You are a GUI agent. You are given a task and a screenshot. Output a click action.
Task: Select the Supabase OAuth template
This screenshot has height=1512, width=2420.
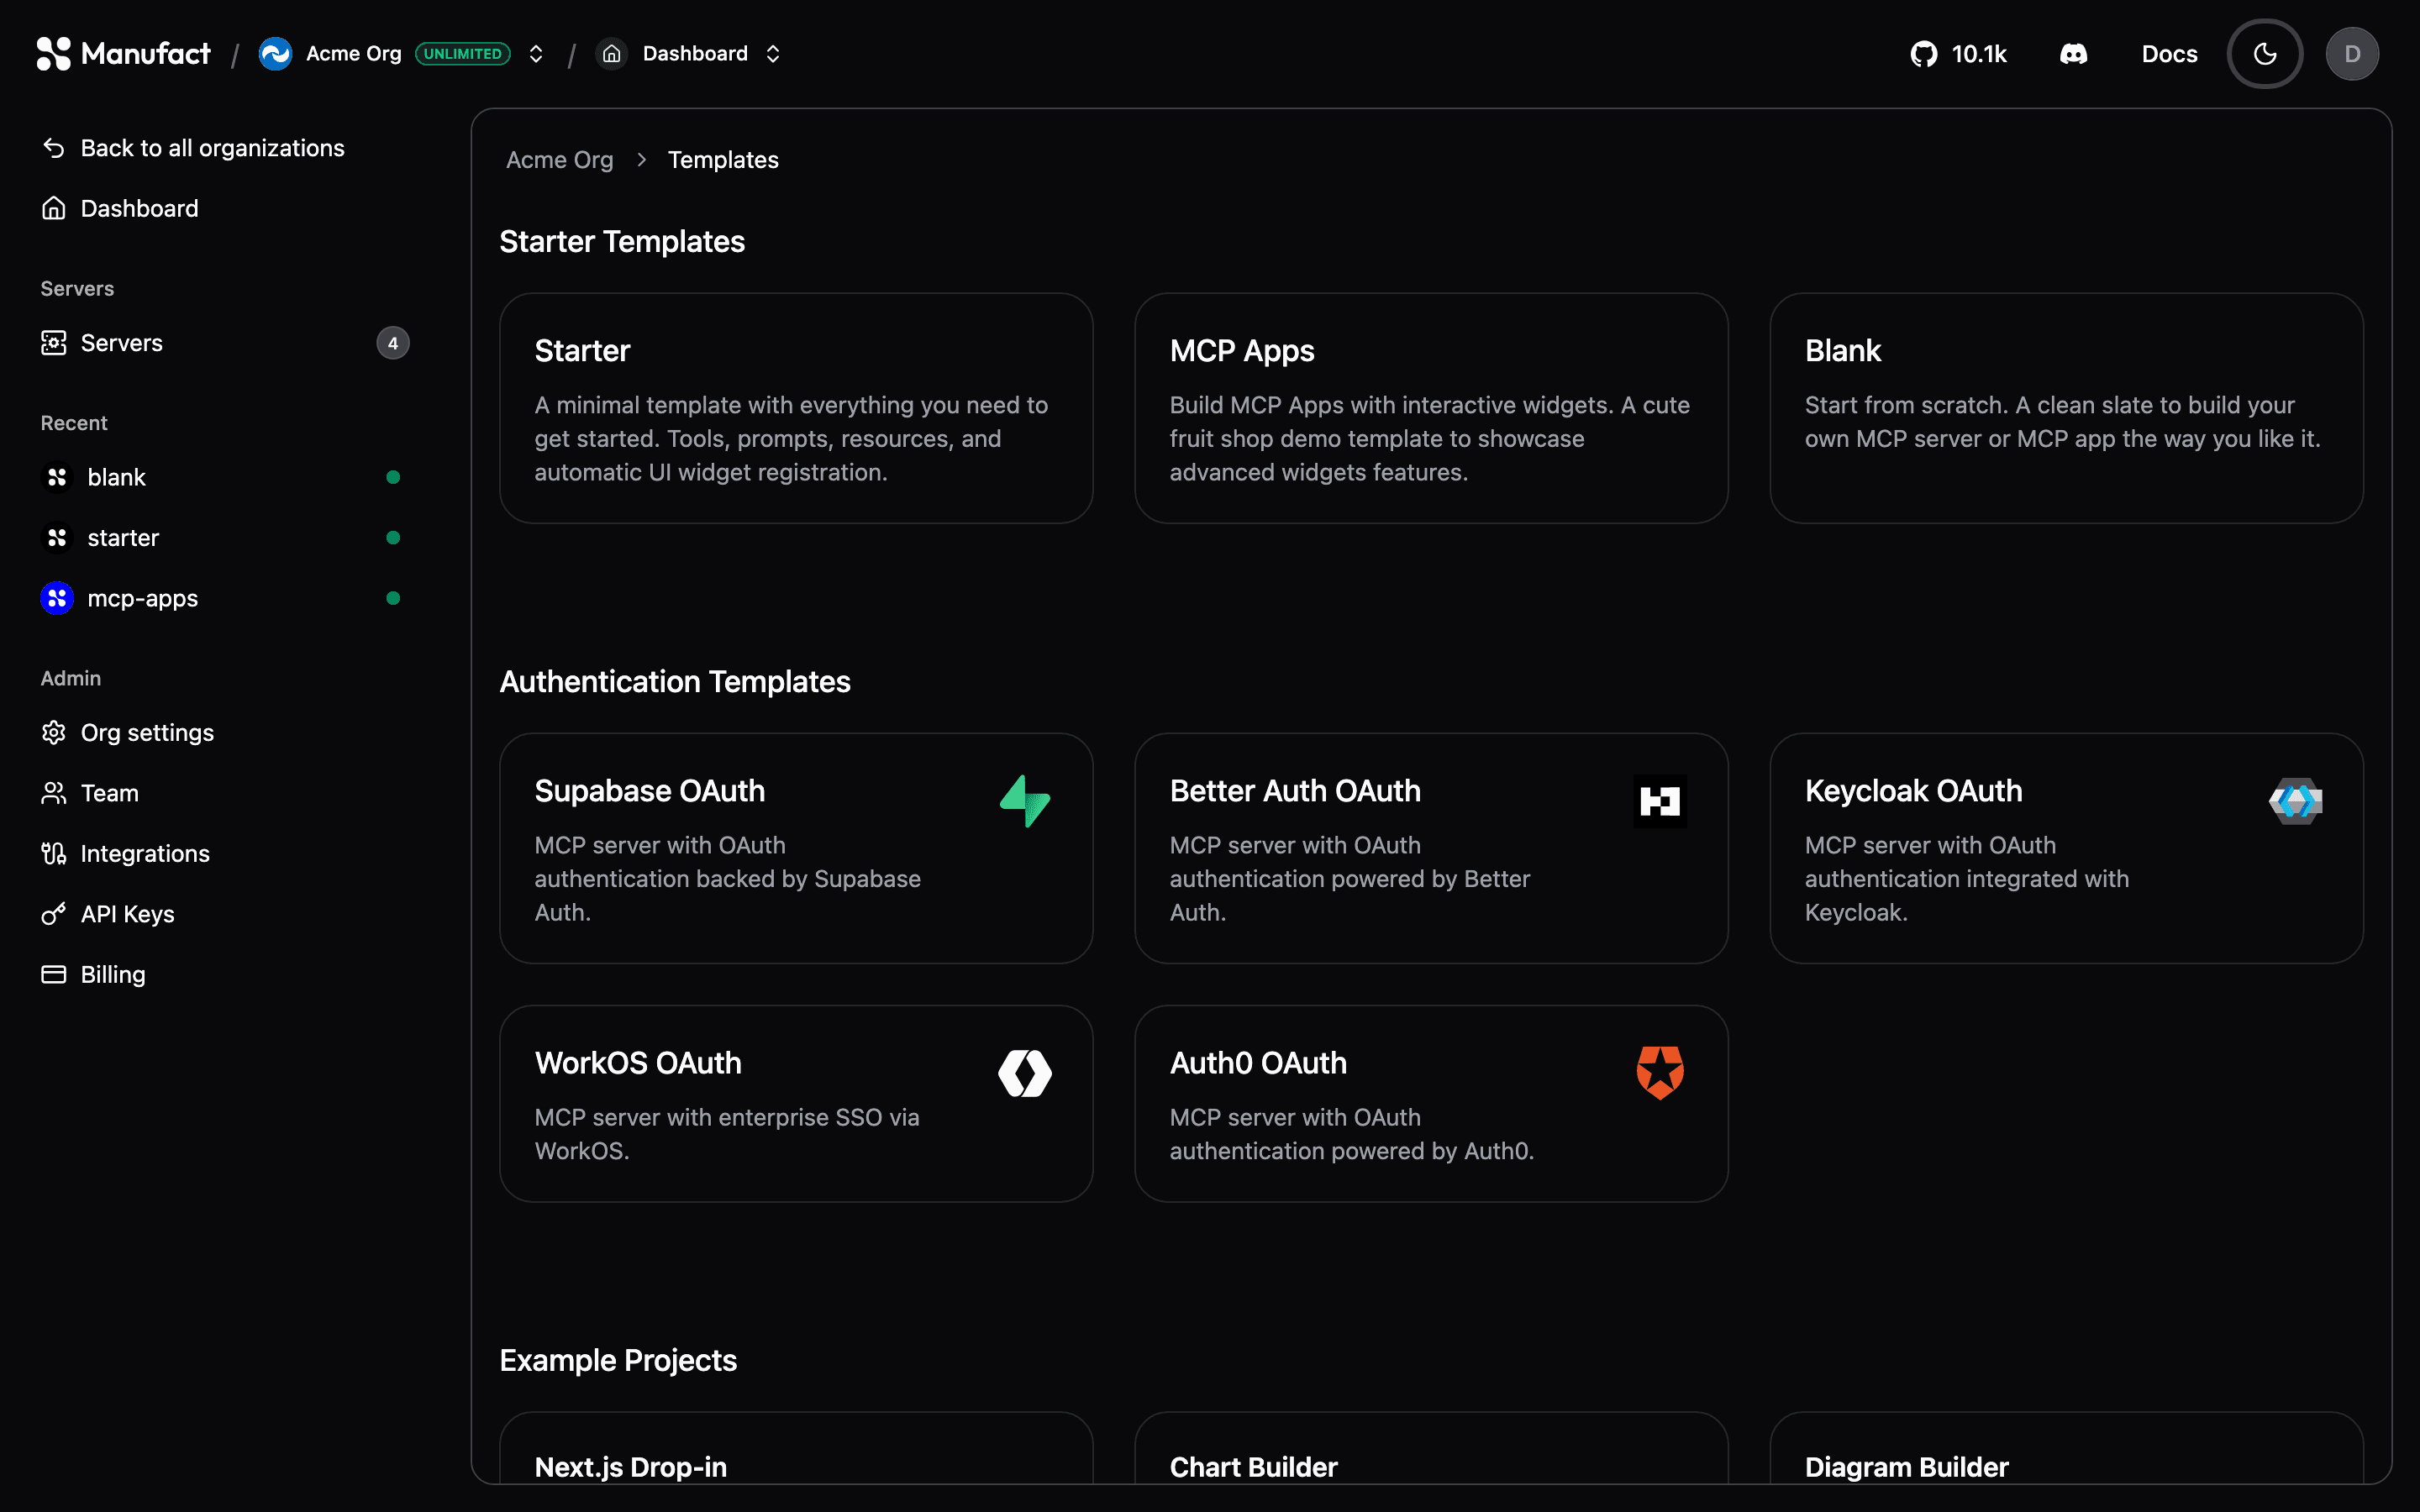point(796,849)
